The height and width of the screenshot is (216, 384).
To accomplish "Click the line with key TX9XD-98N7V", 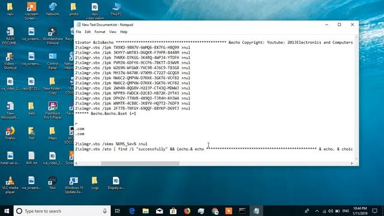I will tap(133, 47).
